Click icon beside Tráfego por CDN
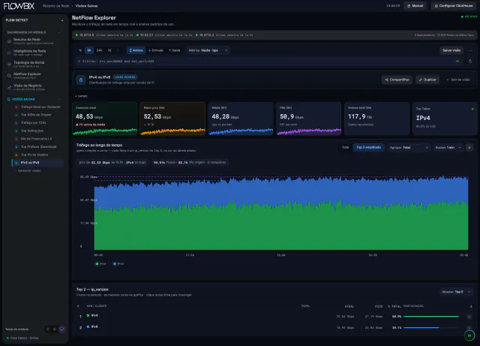The height and width of the screenshot is (346, 480). pos(16,123)
